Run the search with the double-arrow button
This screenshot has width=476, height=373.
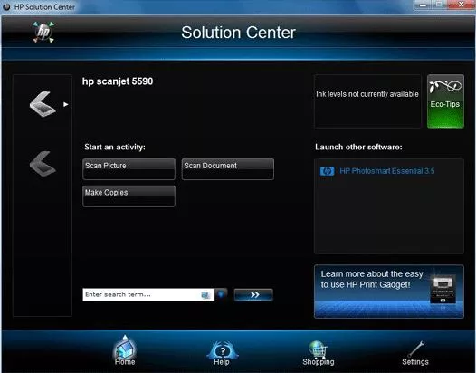click(253, 294)
